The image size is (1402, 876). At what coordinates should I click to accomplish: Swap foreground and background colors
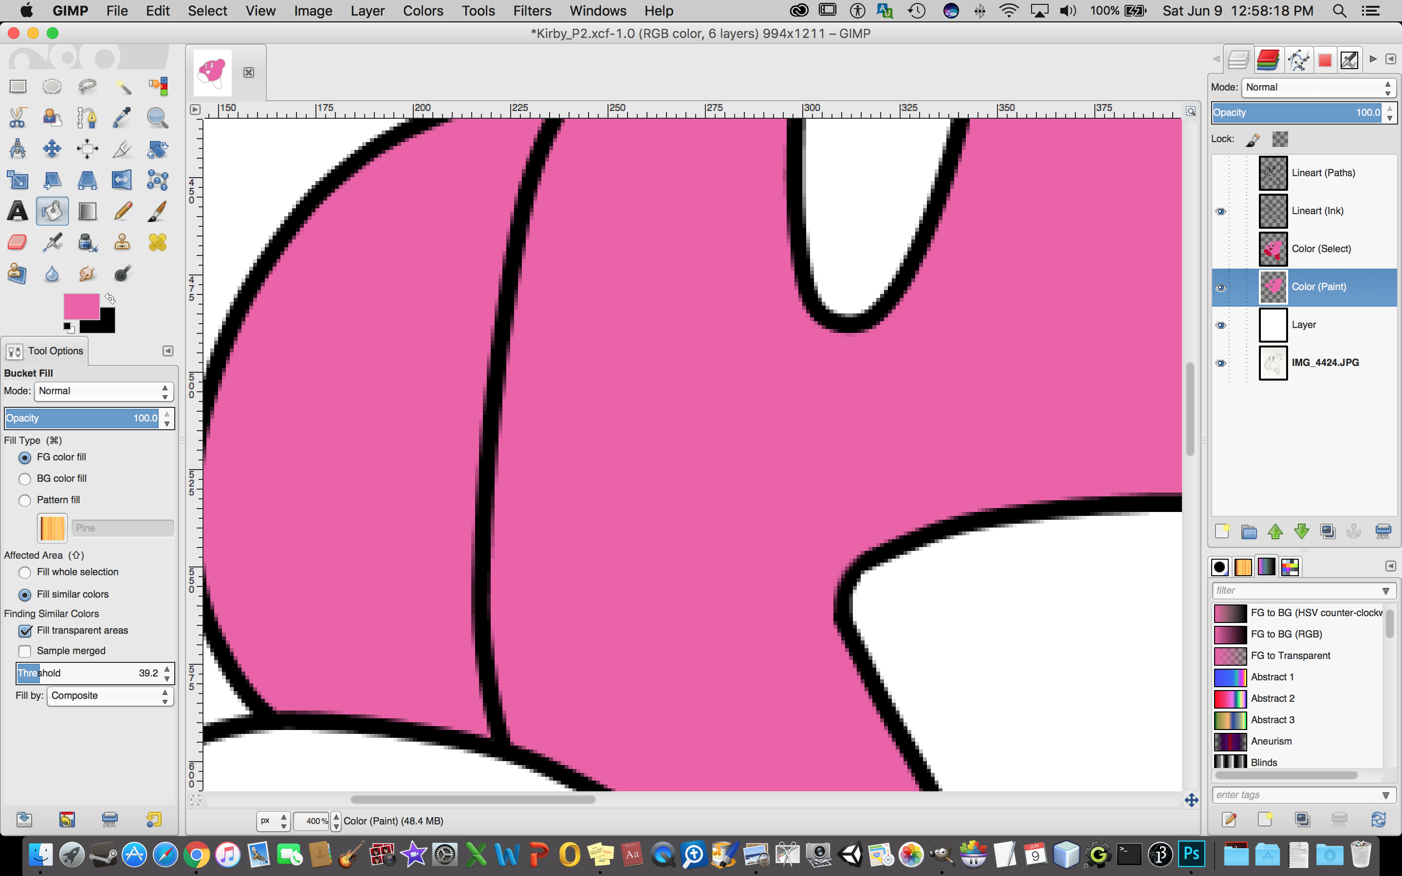point(110,299)
